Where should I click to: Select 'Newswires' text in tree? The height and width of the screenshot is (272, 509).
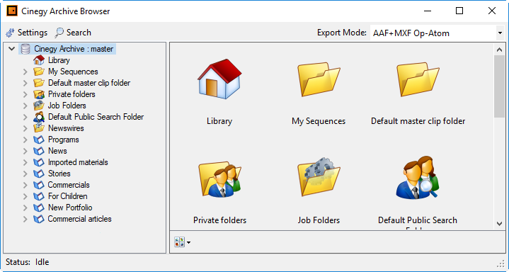click(66, 128)
